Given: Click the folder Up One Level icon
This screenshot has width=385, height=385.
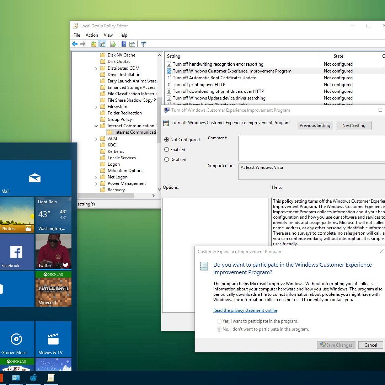Looking at the screenshot, I should [94, 44].
